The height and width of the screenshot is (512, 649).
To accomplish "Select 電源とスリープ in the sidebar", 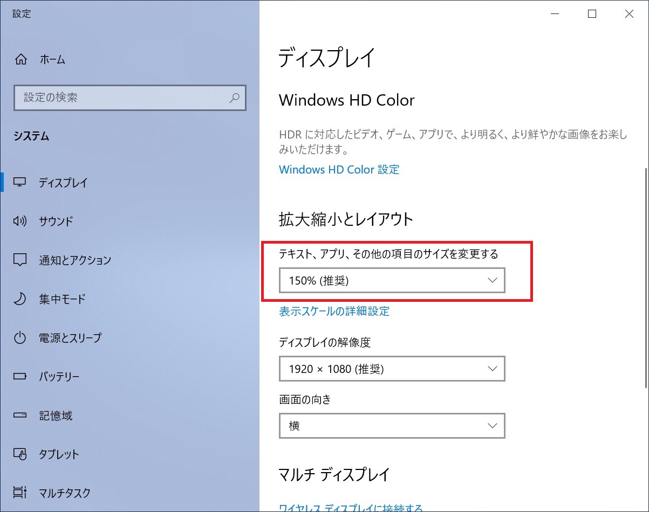I will (130, 338).
